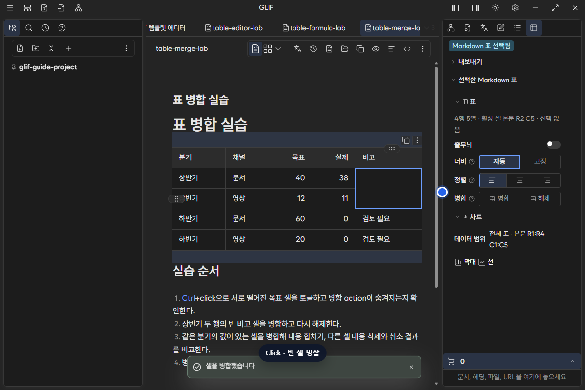Open the tab overflow chevron
585x390 pixels.
click(426, 28)
